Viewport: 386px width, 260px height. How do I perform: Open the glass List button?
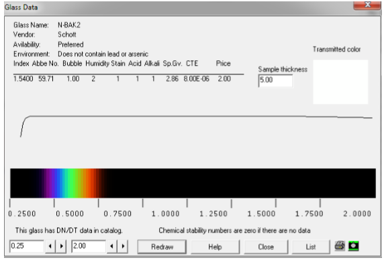(311, 247)
